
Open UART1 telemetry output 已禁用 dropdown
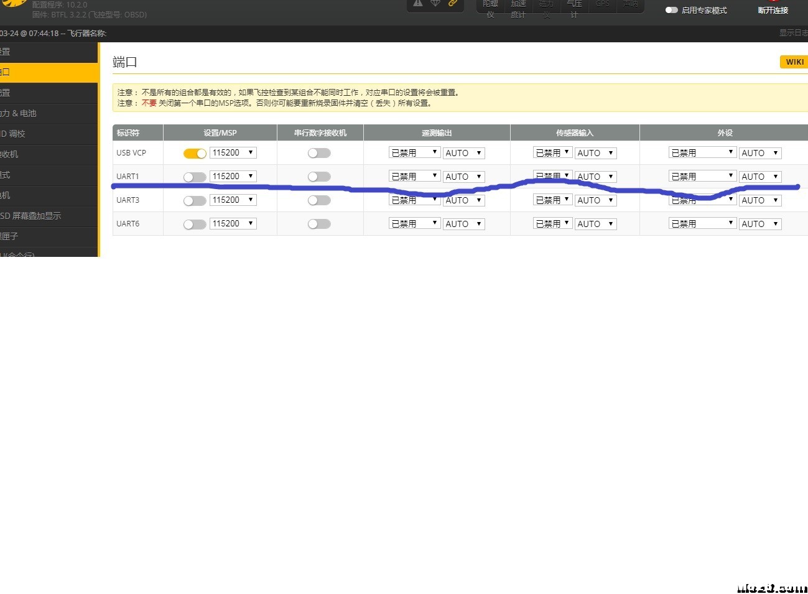[415, 176]
